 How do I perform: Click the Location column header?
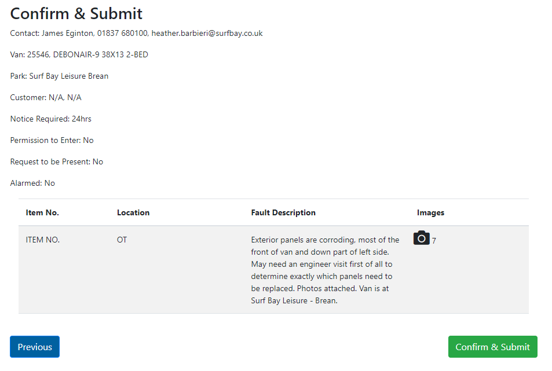[x=133, y=212]
